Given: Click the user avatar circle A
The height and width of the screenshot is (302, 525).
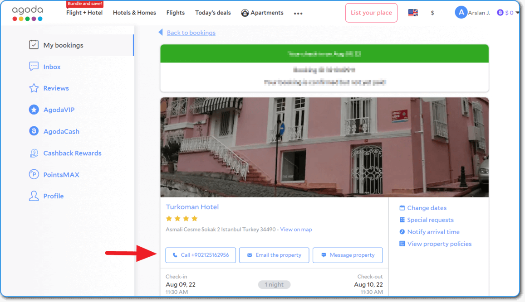Looking at the screenshot, I should point(461,13).
